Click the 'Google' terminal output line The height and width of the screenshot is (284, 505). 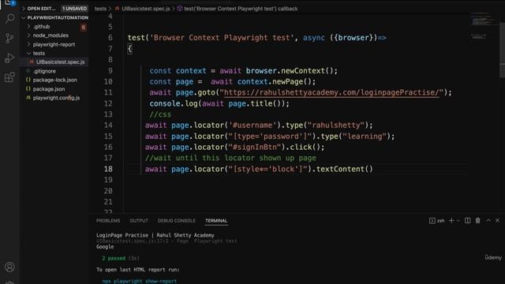click(x=105, y=247)
